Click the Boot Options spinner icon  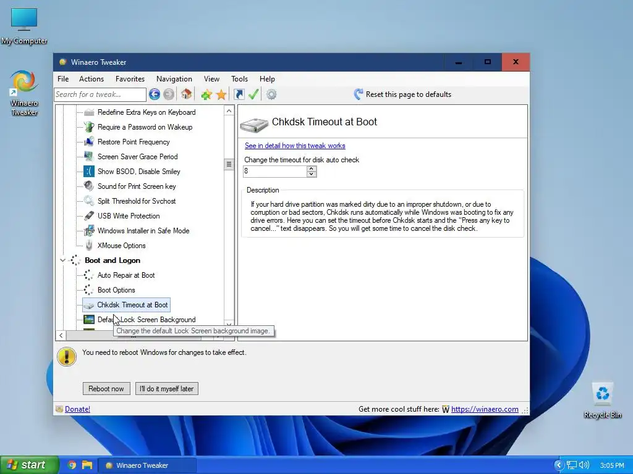point(88,290)
